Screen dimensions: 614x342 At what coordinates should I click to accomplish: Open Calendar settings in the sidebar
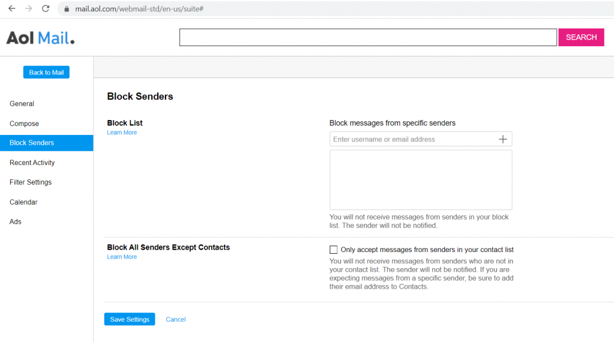pos(23,202)
